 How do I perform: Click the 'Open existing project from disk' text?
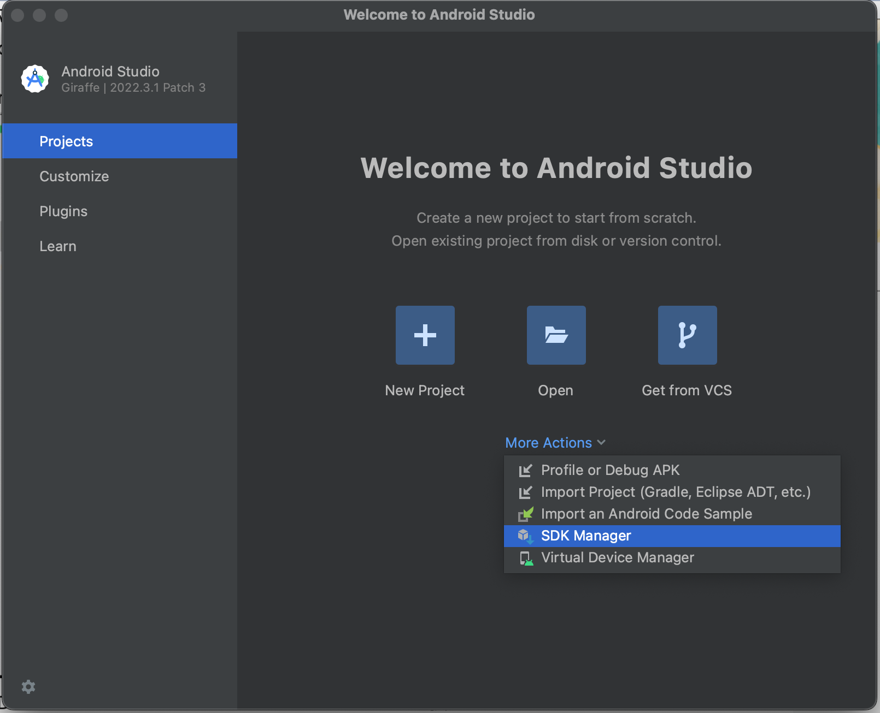(x=556, y=241)
